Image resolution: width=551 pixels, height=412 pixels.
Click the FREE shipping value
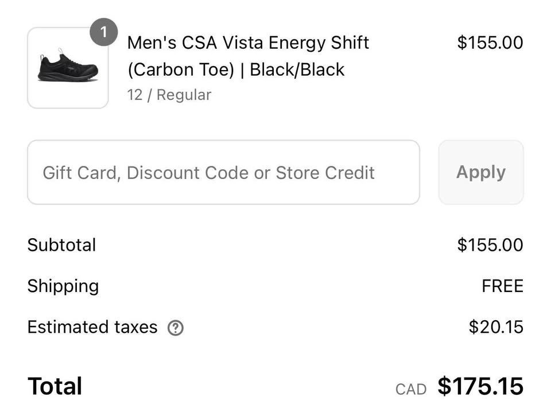tap(503, 286)
